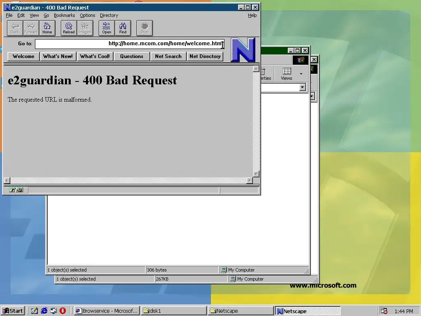Click 'The requested URL is malformed.' text

[50, 100]
